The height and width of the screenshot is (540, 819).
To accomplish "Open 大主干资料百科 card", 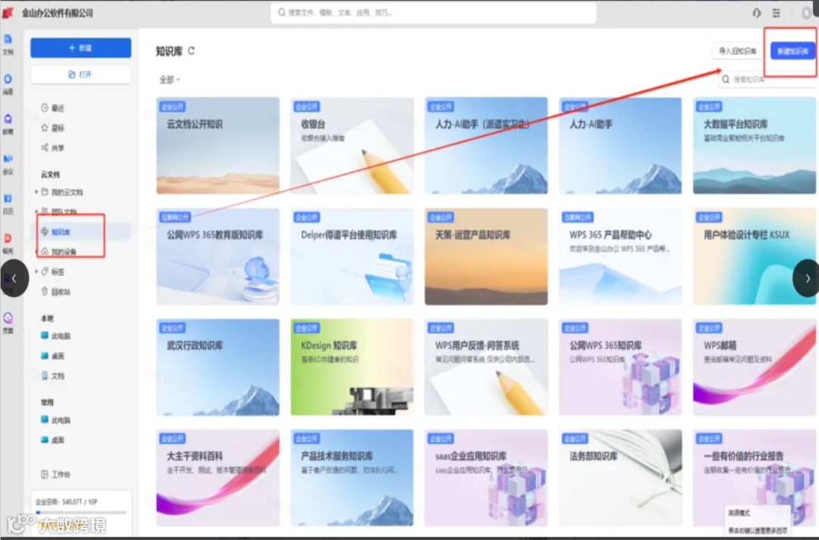I will click(218, 478).
